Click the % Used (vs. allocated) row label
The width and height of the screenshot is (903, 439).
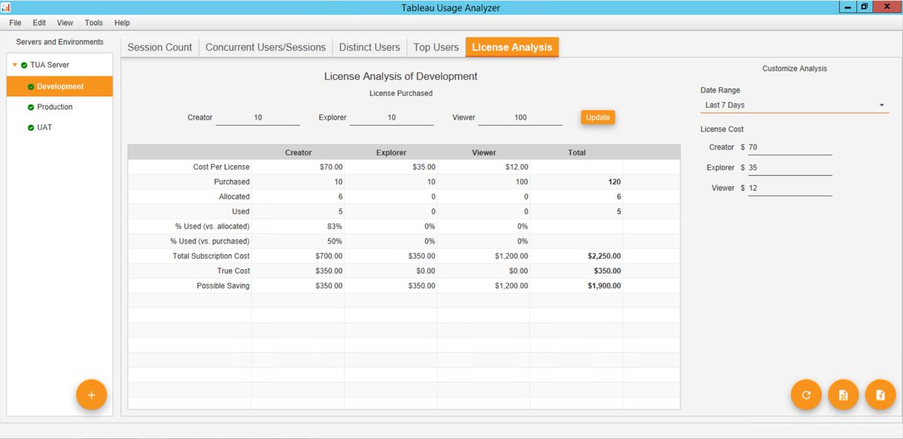pyautogui.click(x=212, y=226)
